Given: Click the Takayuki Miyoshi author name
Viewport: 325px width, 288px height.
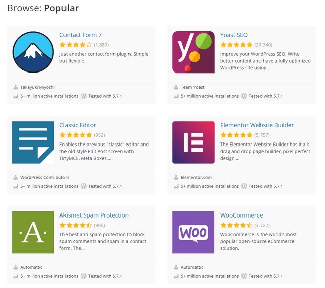Looking at the screenshot, I should pyautogui.click(x=37, y=87).
